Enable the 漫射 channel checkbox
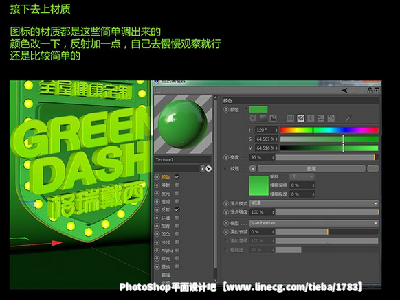This screenshot has width=400, height=300. tap(177, 185)
